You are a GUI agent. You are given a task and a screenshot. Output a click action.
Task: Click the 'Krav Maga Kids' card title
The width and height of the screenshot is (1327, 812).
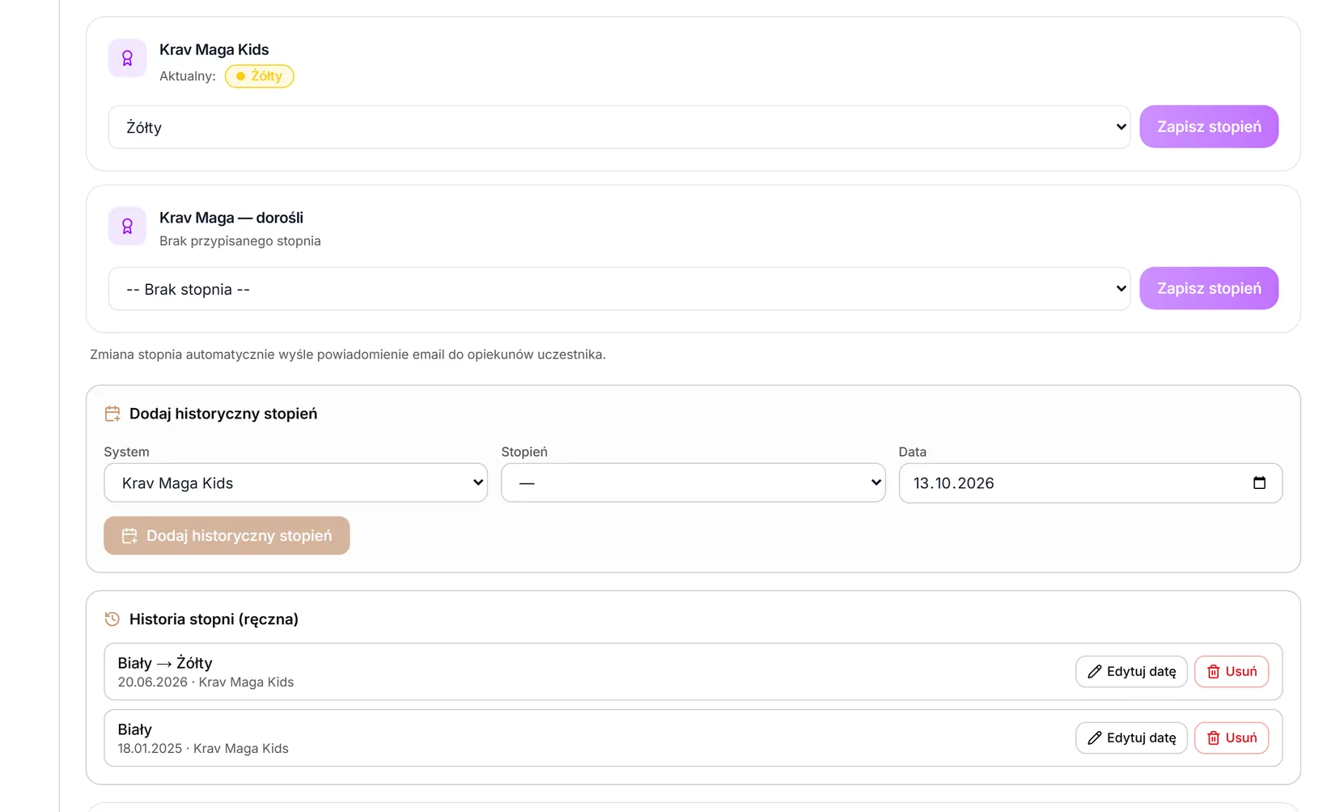[214, 49]
